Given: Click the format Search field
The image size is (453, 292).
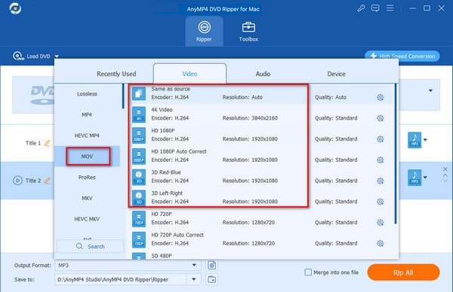Looking at the screenshot, I should pyautogui.click(x=90, y=247).
